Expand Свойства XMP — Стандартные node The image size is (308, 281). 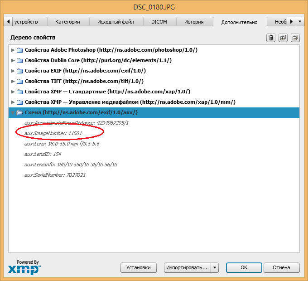coord(13,92)
